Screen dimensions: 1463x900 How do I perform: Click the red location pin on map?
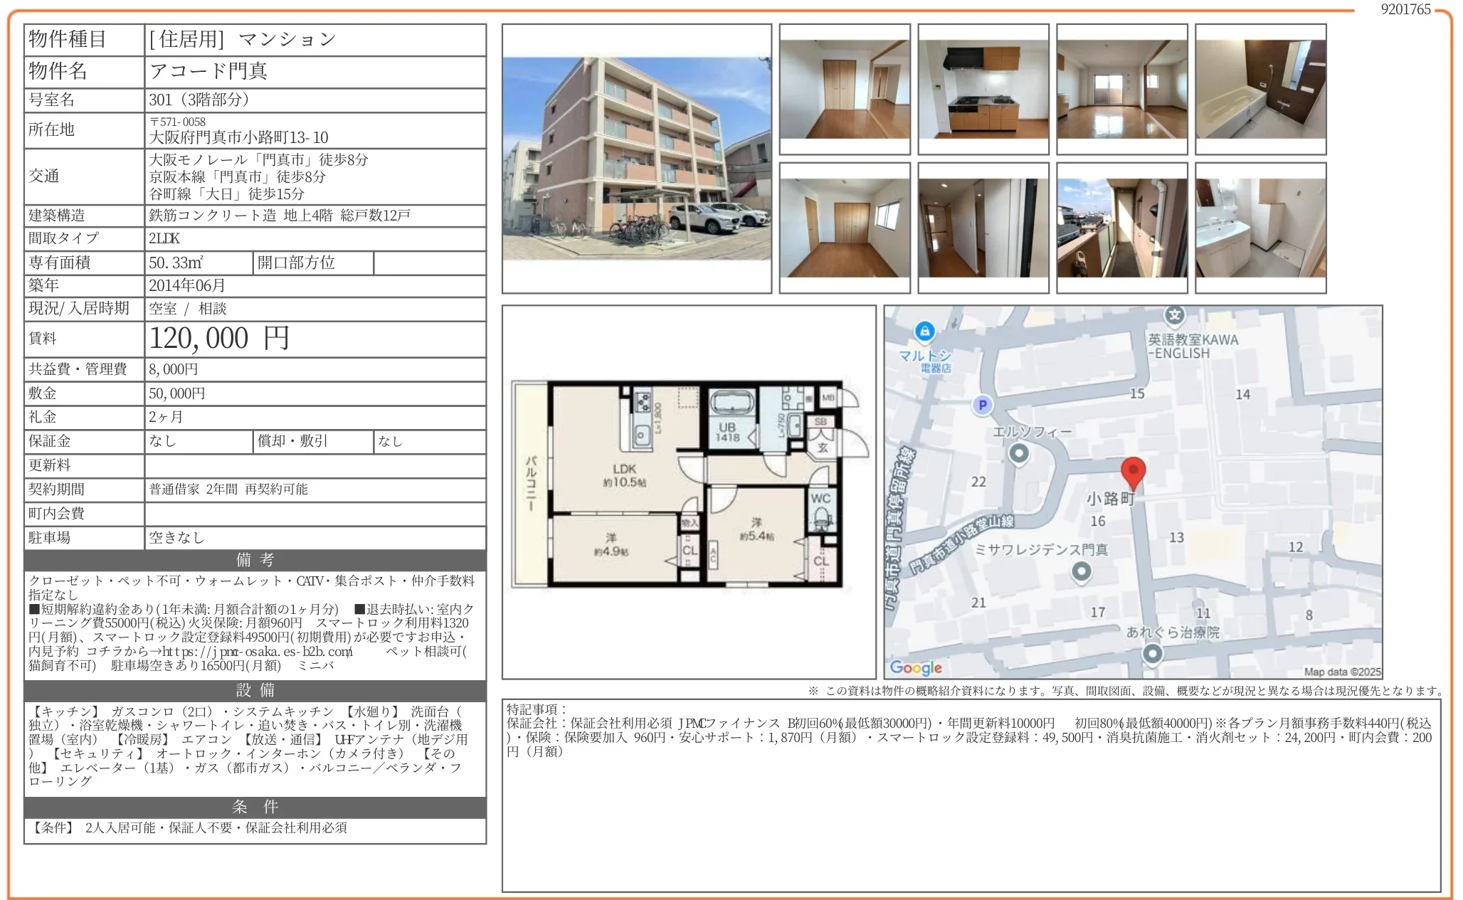click(x=1133, y=471)
